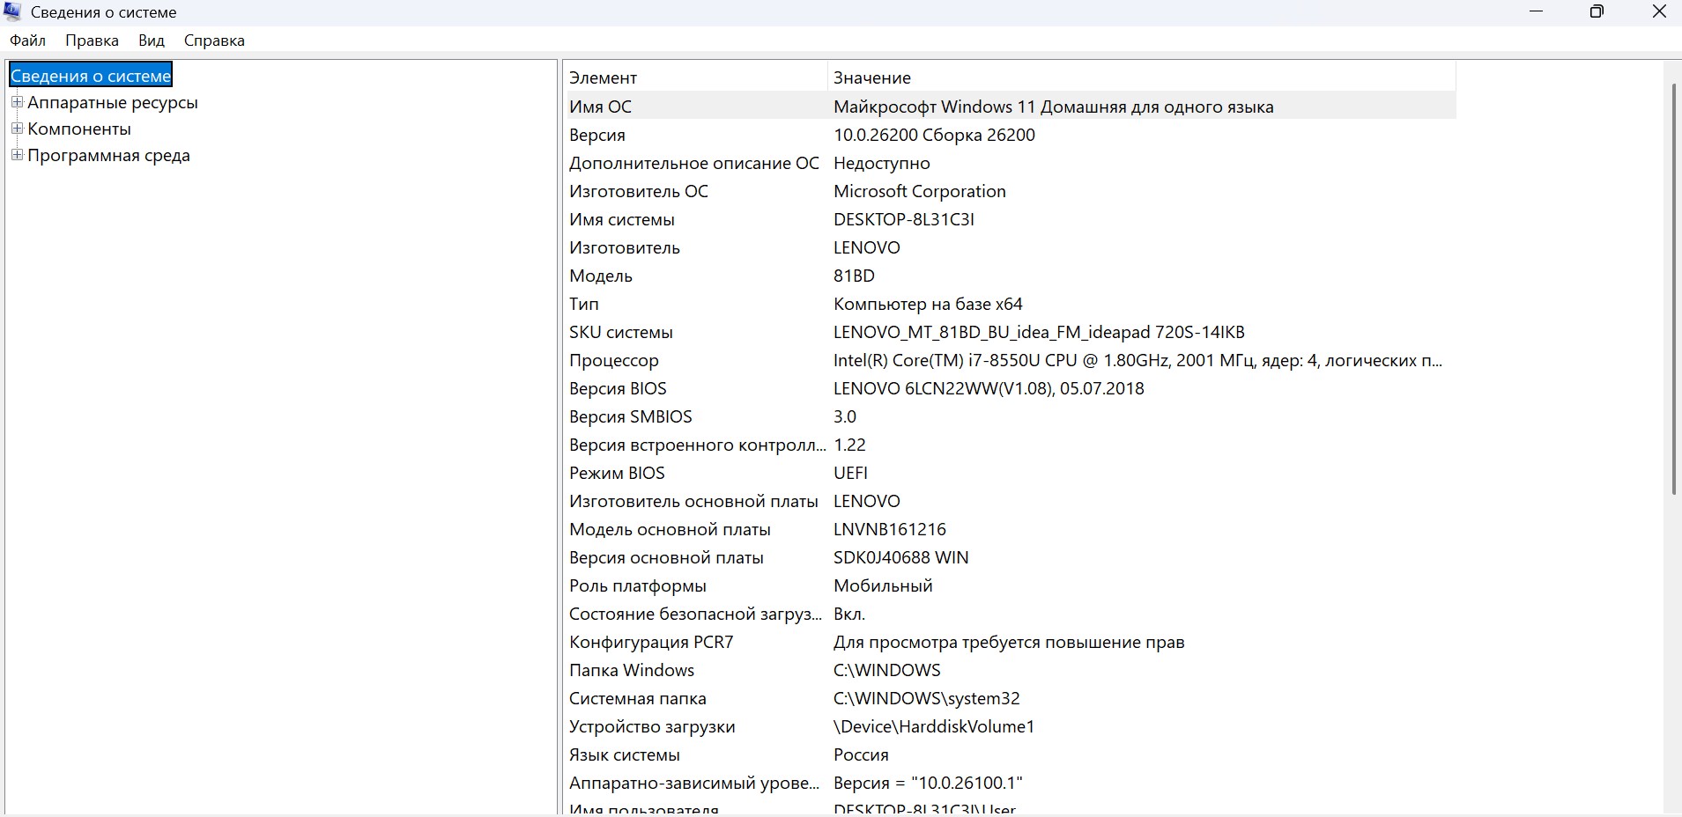Select Компьютер на базе x64 value
The image size is (1682, 817).
(928, 304)
